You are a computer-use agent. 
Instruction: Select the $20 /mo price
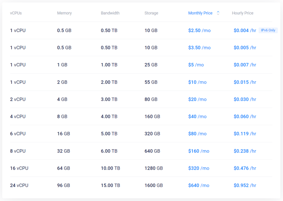(x=197, y=99)
